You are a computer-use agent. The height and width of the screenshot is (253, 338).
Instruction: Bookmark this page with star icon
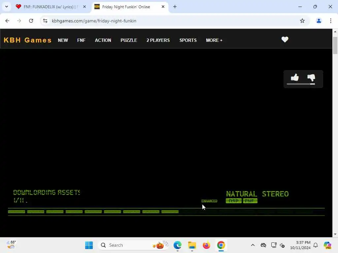[x=302, y=21]
